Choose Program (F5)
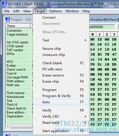 click(61, 90)
